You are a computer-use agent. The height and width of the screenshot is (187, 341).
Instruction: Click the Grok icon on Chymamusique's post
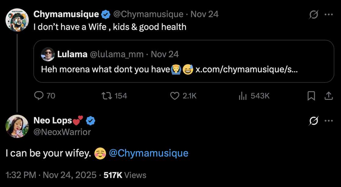click(314, 14)
